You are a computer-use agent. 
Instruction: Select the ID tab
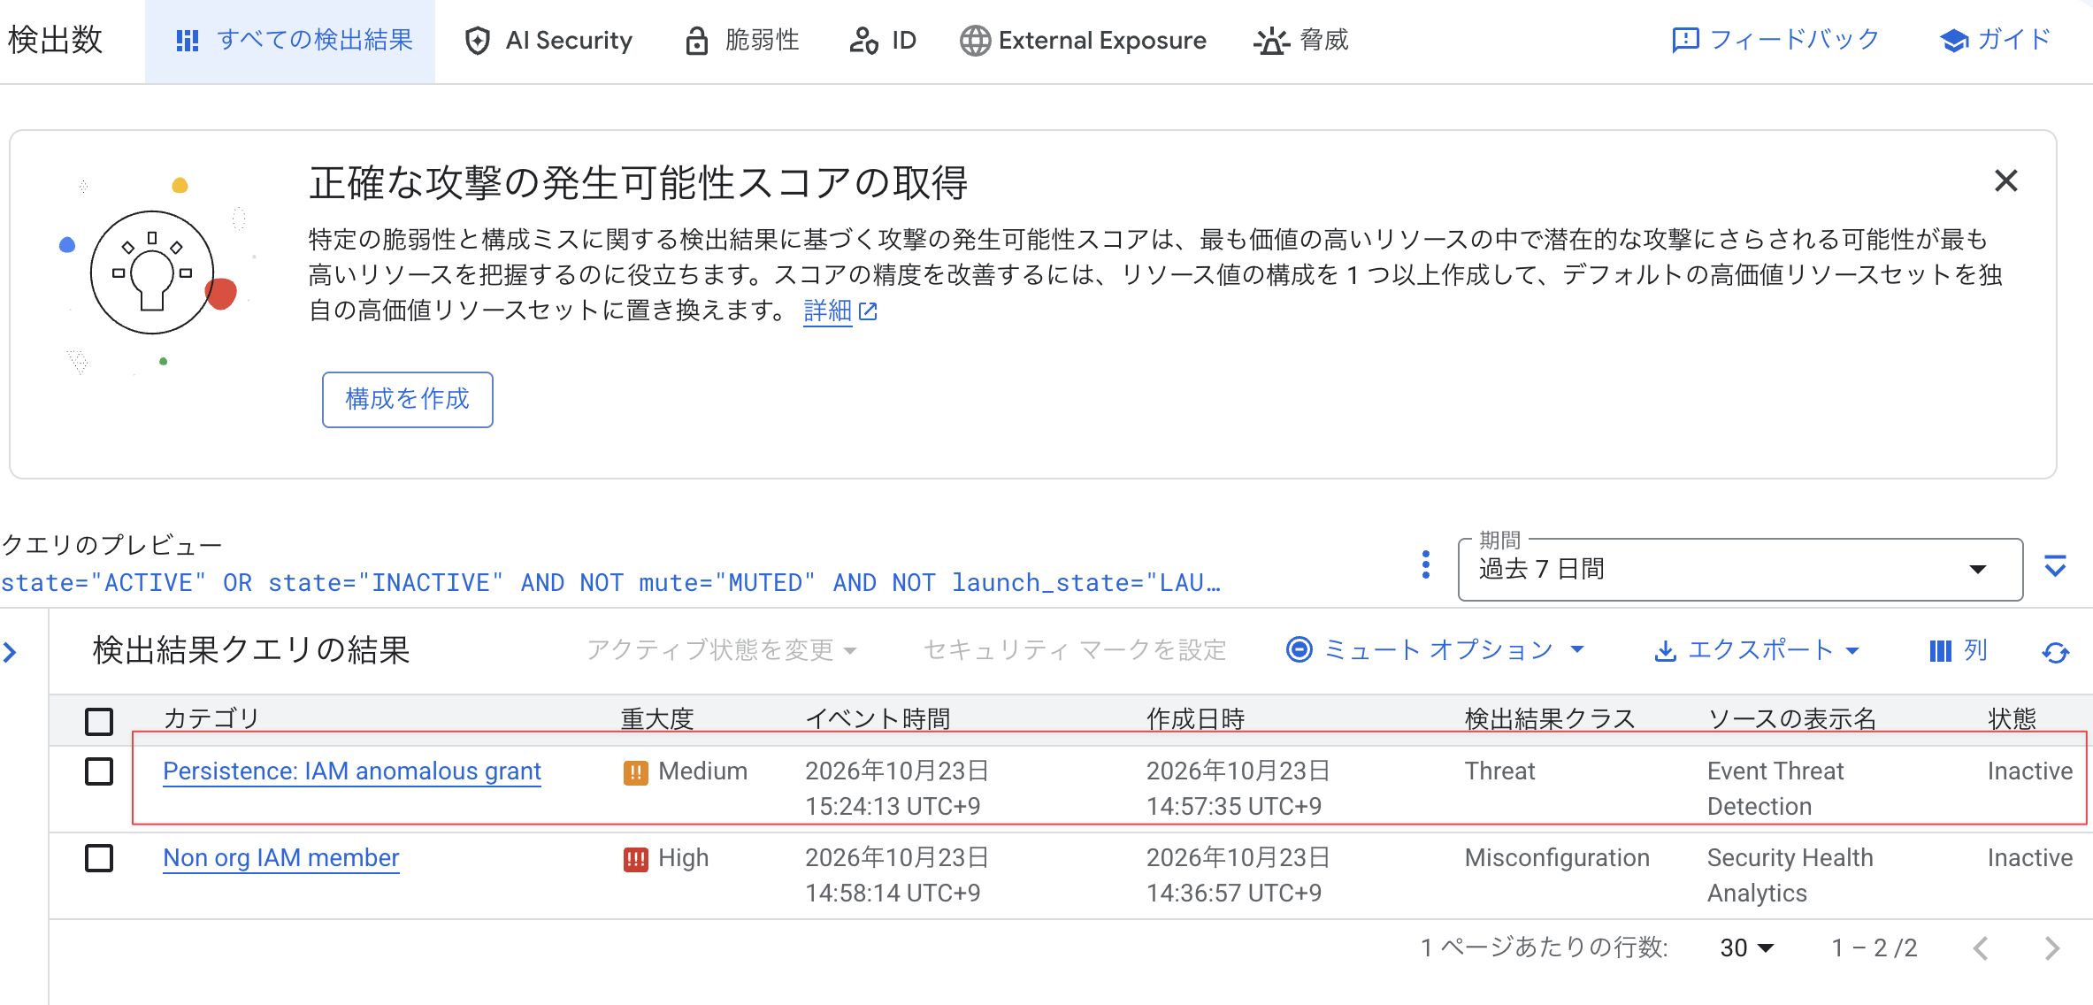click(883, 41)
